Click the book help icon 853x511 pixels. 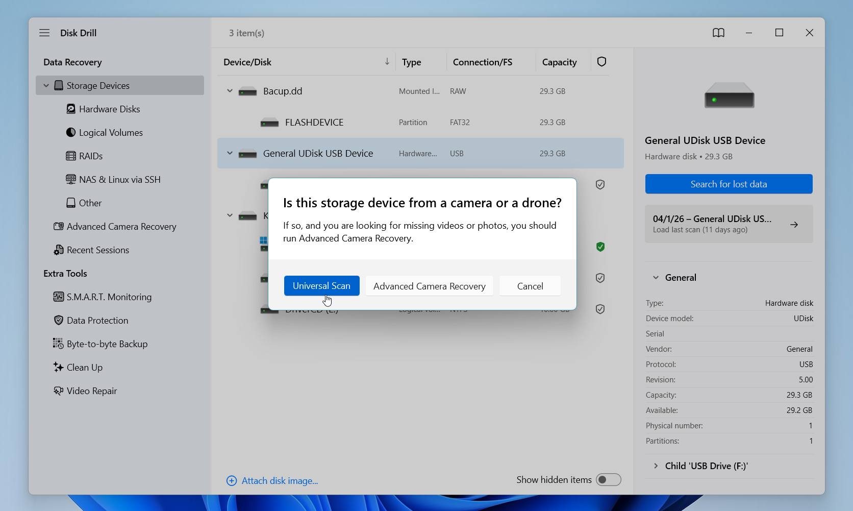[718, 33]
